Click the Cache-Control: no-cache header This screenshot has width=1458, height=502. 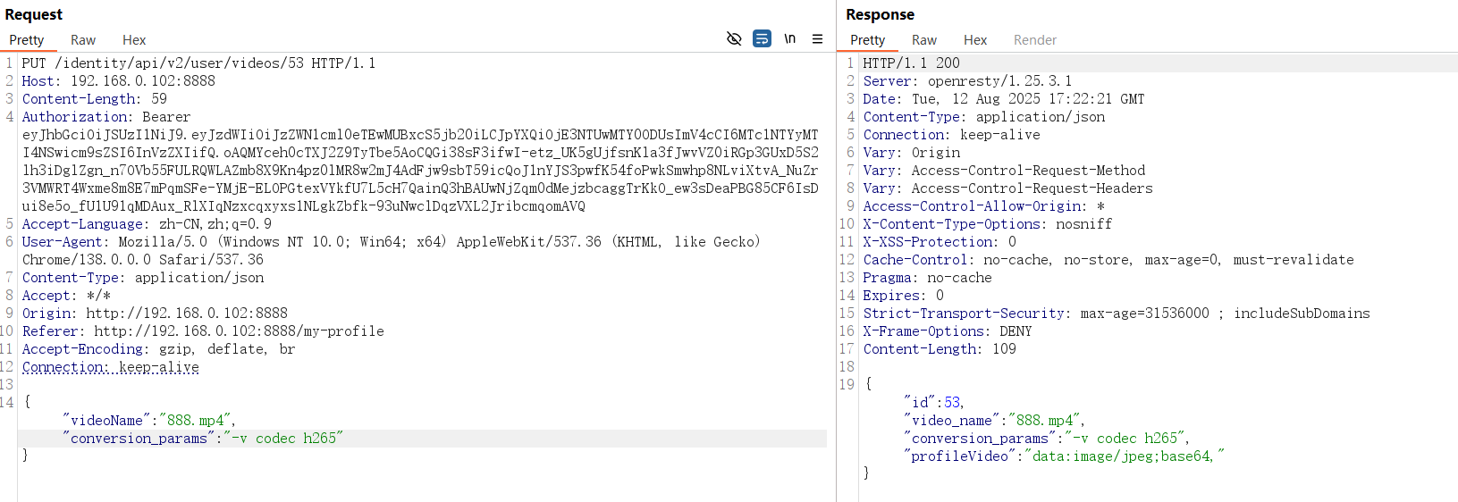[x=1108, y=260]
